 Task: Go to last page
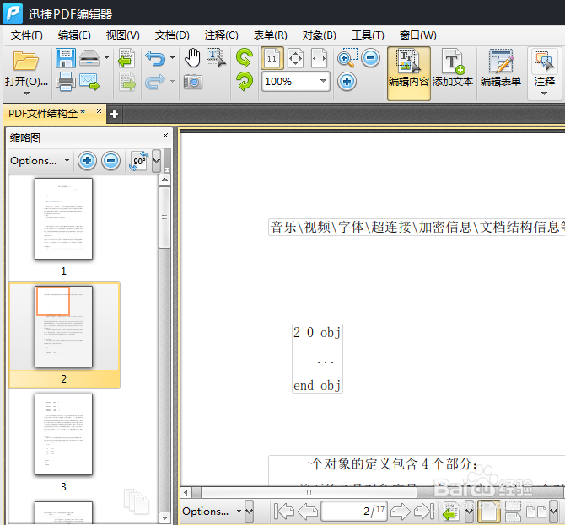coord(423,512)
